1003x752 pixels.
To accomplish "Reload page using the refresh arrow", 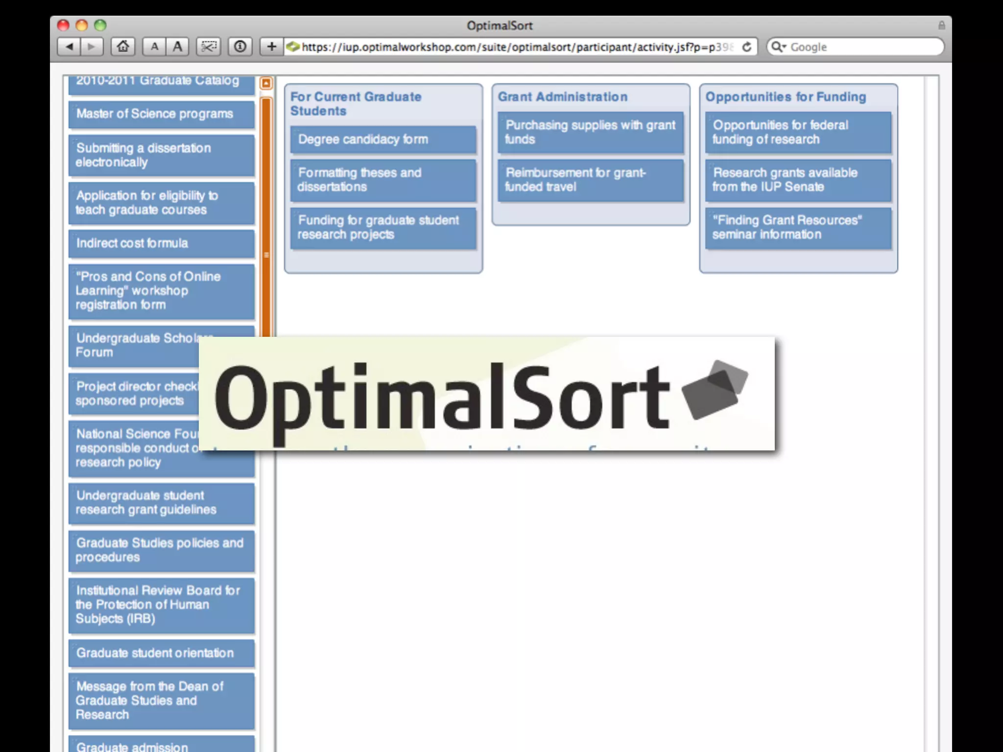I will point(746,47).
